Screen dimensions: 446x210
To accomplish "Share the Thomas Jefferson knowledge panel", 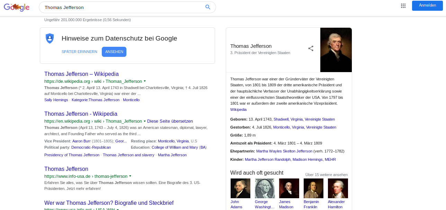I will (311, 49).
